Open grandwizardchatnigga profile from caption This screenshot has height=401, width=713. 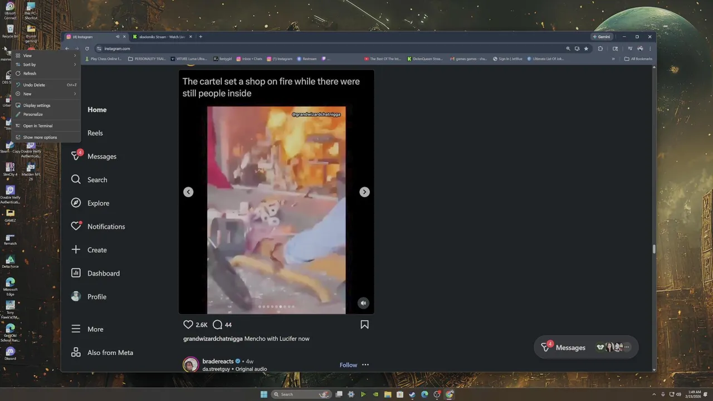coord(213,339)
